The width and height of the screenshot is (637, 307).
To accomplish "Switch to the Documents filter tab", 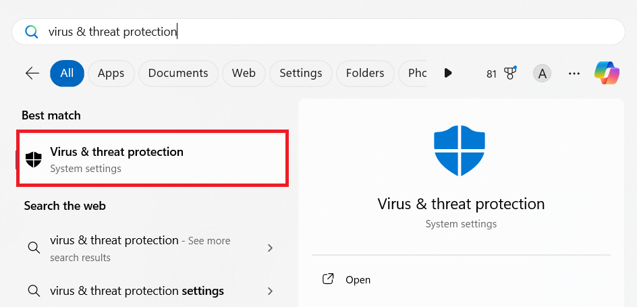I will pyautogui.click(x=178, y=73).
